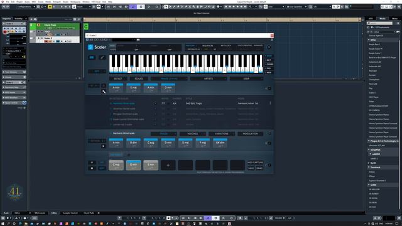Toggle the Pad view option
402x226 pixels.
click(x=269, y=68)
